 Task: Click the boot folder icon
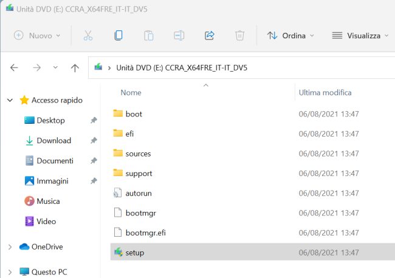pyautogui.click(x=118, y=114)
